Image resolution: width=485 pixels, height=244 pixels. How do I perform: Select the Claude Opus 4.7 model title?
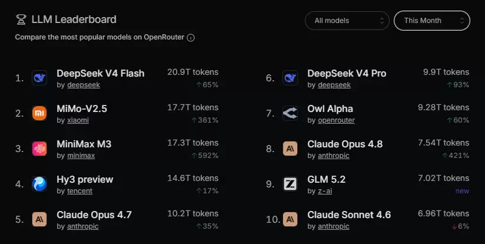94,215
